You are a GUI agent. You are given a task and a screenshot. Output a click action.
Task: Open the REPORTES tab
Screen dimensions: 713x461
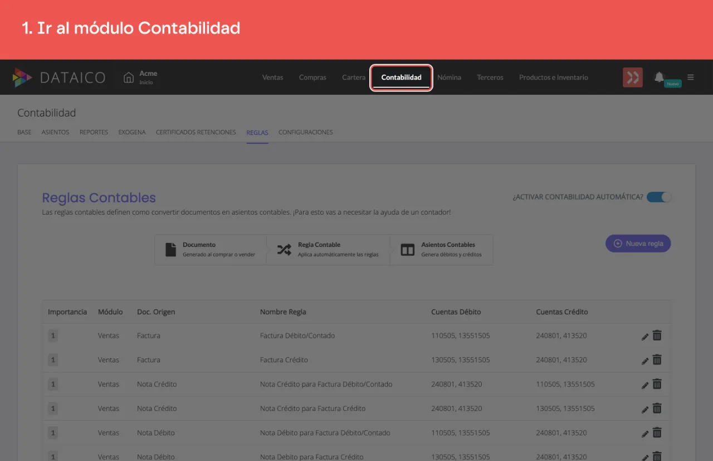(94, 133)
